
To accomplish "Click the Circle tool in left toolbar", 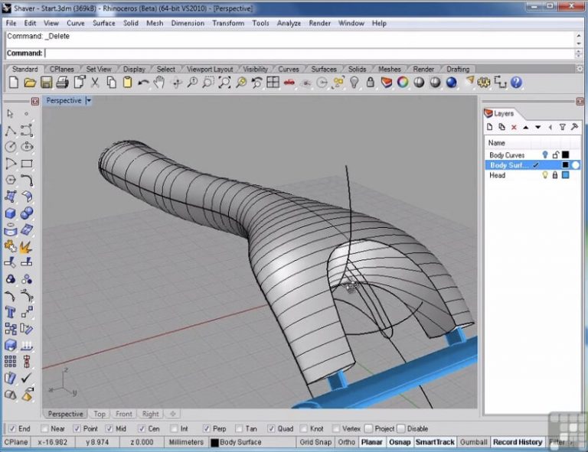I will (11, 147).
